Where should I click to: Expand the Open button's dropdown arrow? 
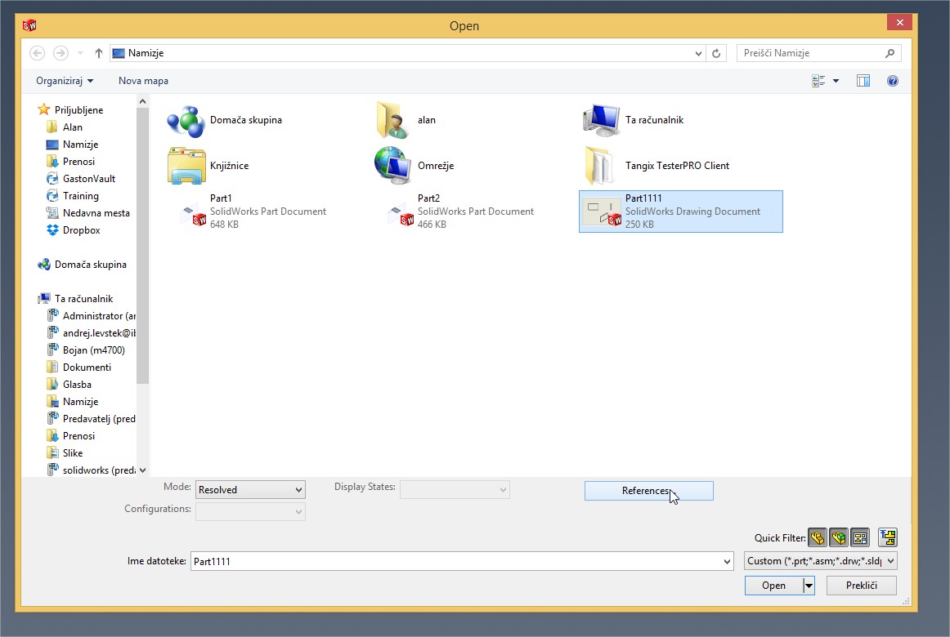(x=809, y=586)
